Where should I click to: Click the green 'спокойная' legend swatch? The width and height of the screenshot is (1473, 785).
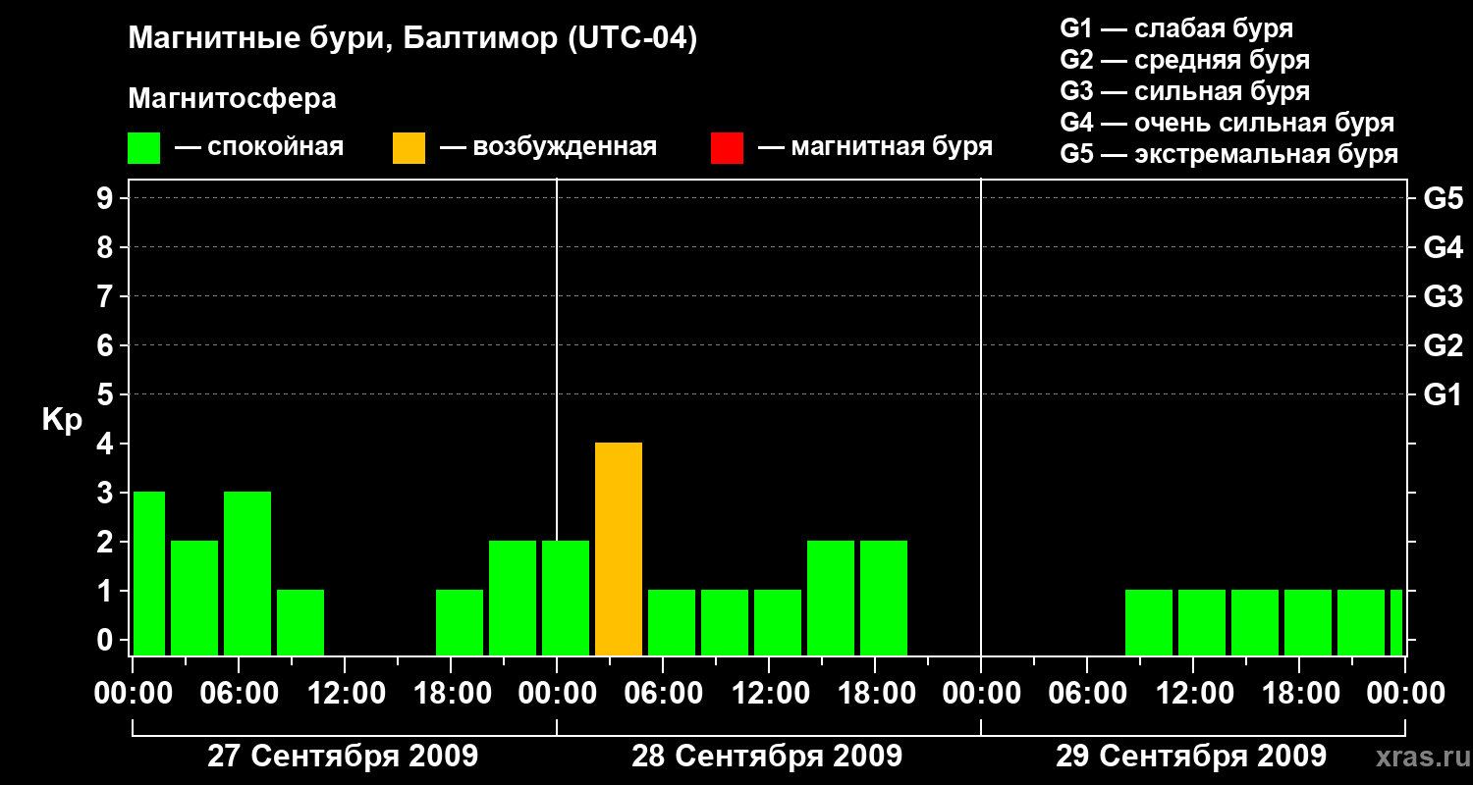[143, 148]
